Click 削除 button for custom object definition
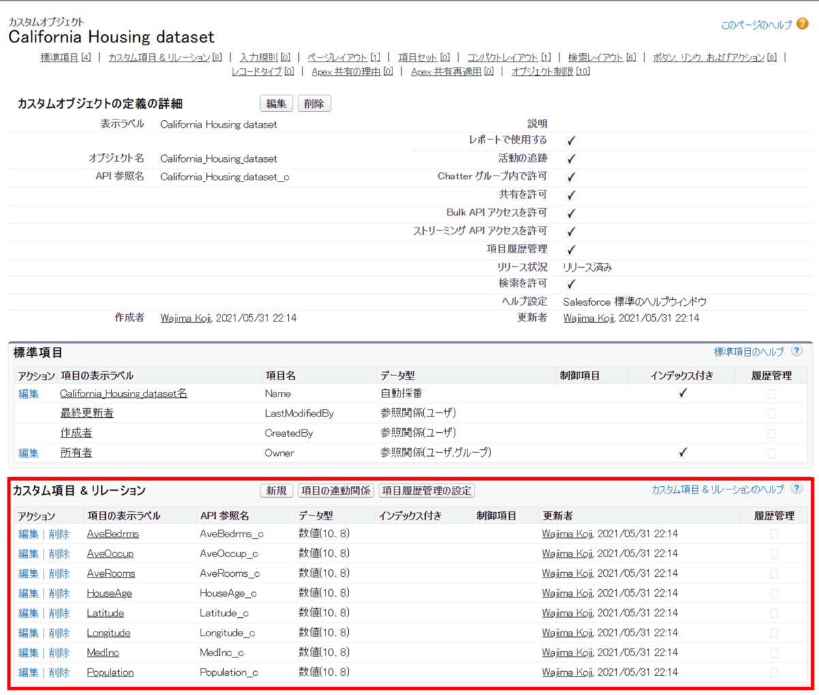Viewport: 819px width, 695px height. coord(314,103)
